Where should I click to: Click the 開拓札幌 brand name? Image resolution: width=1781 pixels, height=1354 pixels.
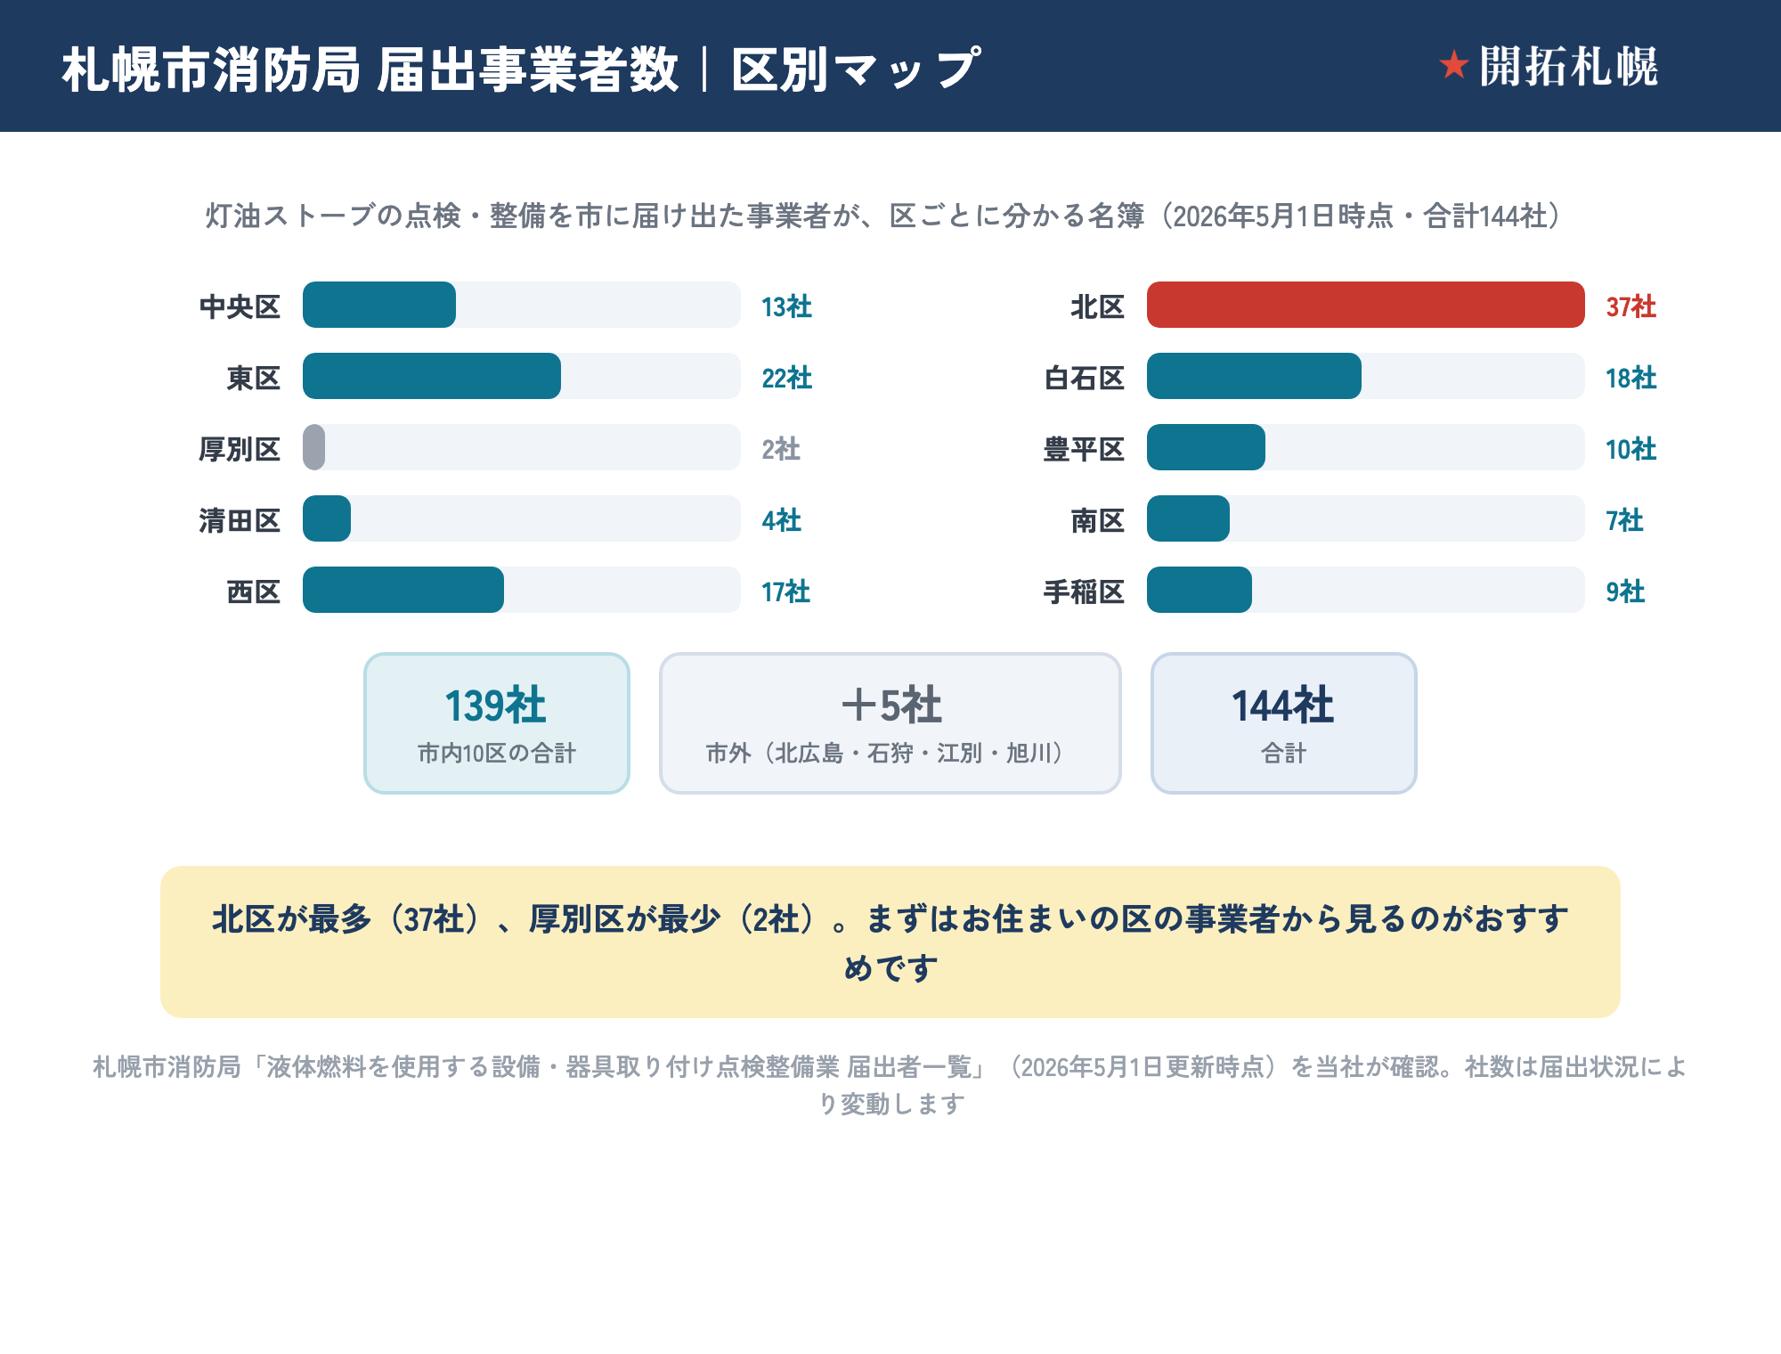tap(1568, 66)
